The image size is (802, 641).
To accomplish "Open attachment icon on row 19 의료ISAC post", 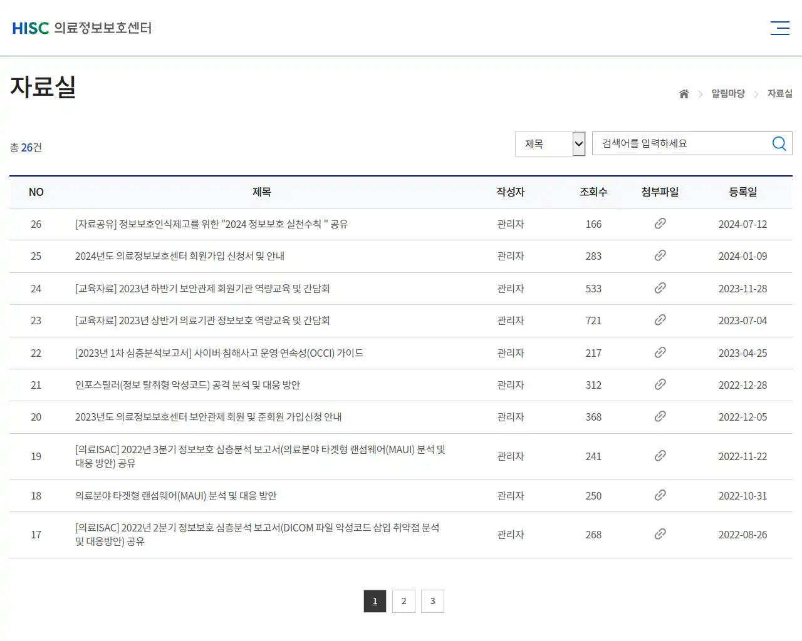I will pyautogui.click(x=660, y=456).
